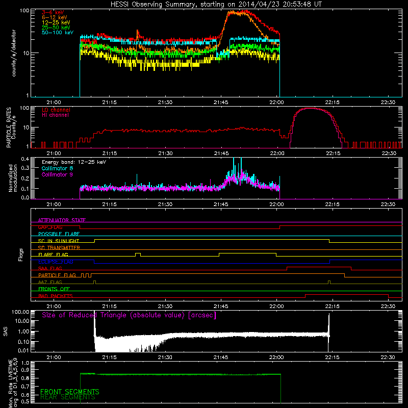
Task: Click the 22:15 tick label under the top plot
Action: pos(333,103)
